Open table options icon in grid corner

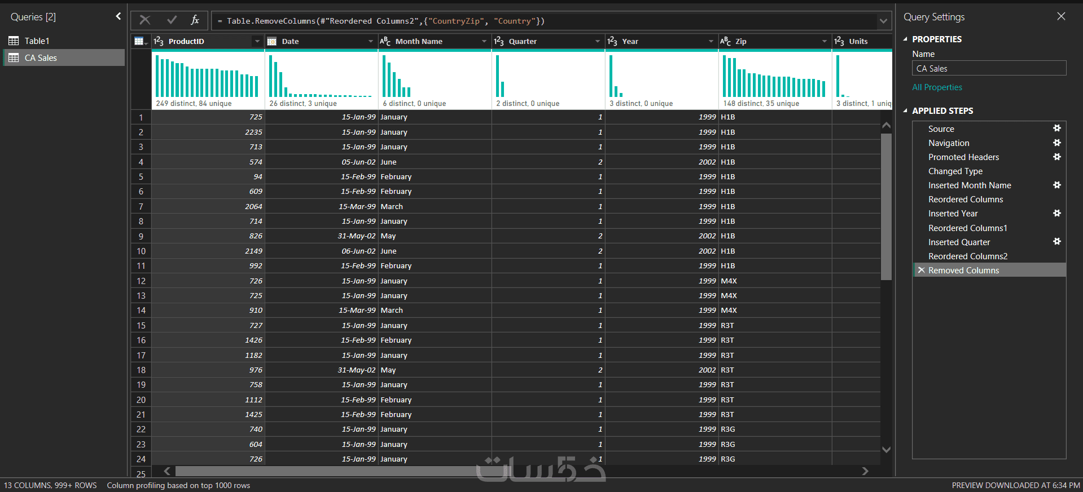pyautogui.click(x=141, y=41)
